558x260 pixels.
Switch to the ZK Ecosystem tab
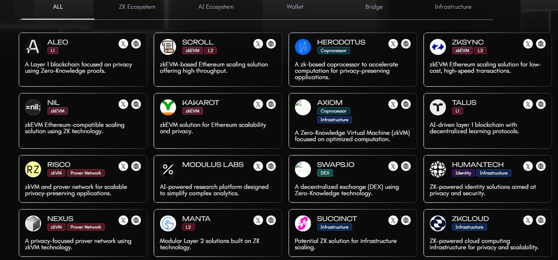coord(137,7)
